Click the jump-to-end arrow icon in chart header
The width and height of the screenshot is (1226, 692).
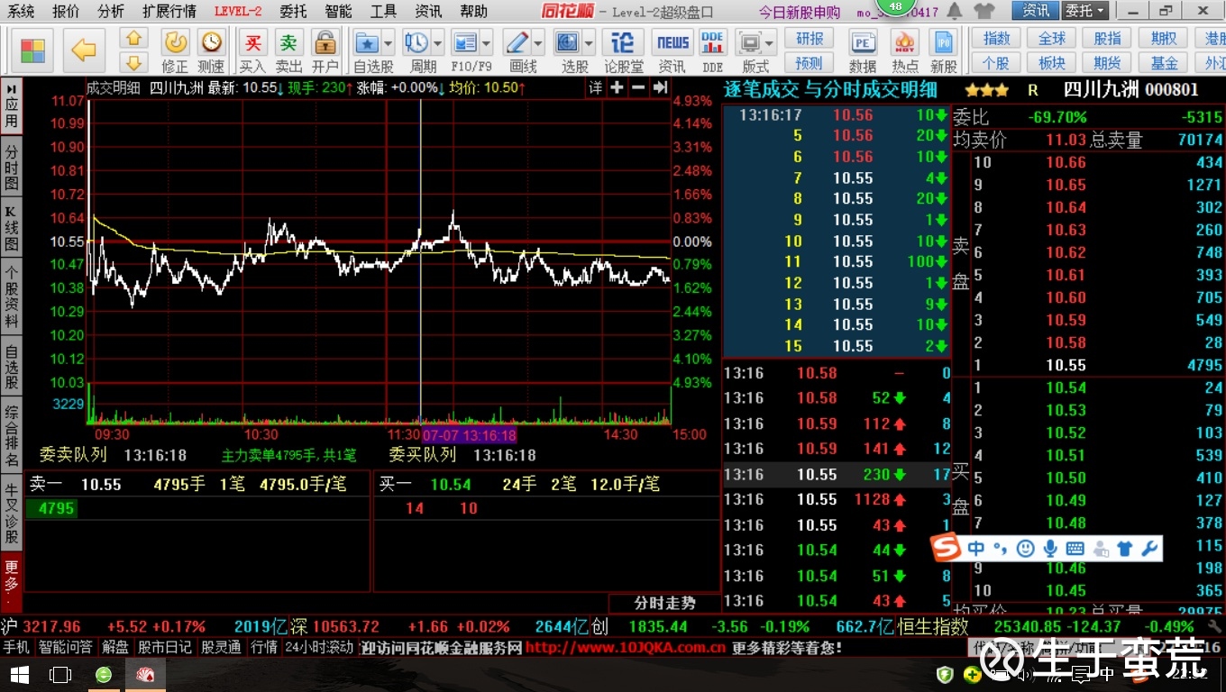[660, 87]
